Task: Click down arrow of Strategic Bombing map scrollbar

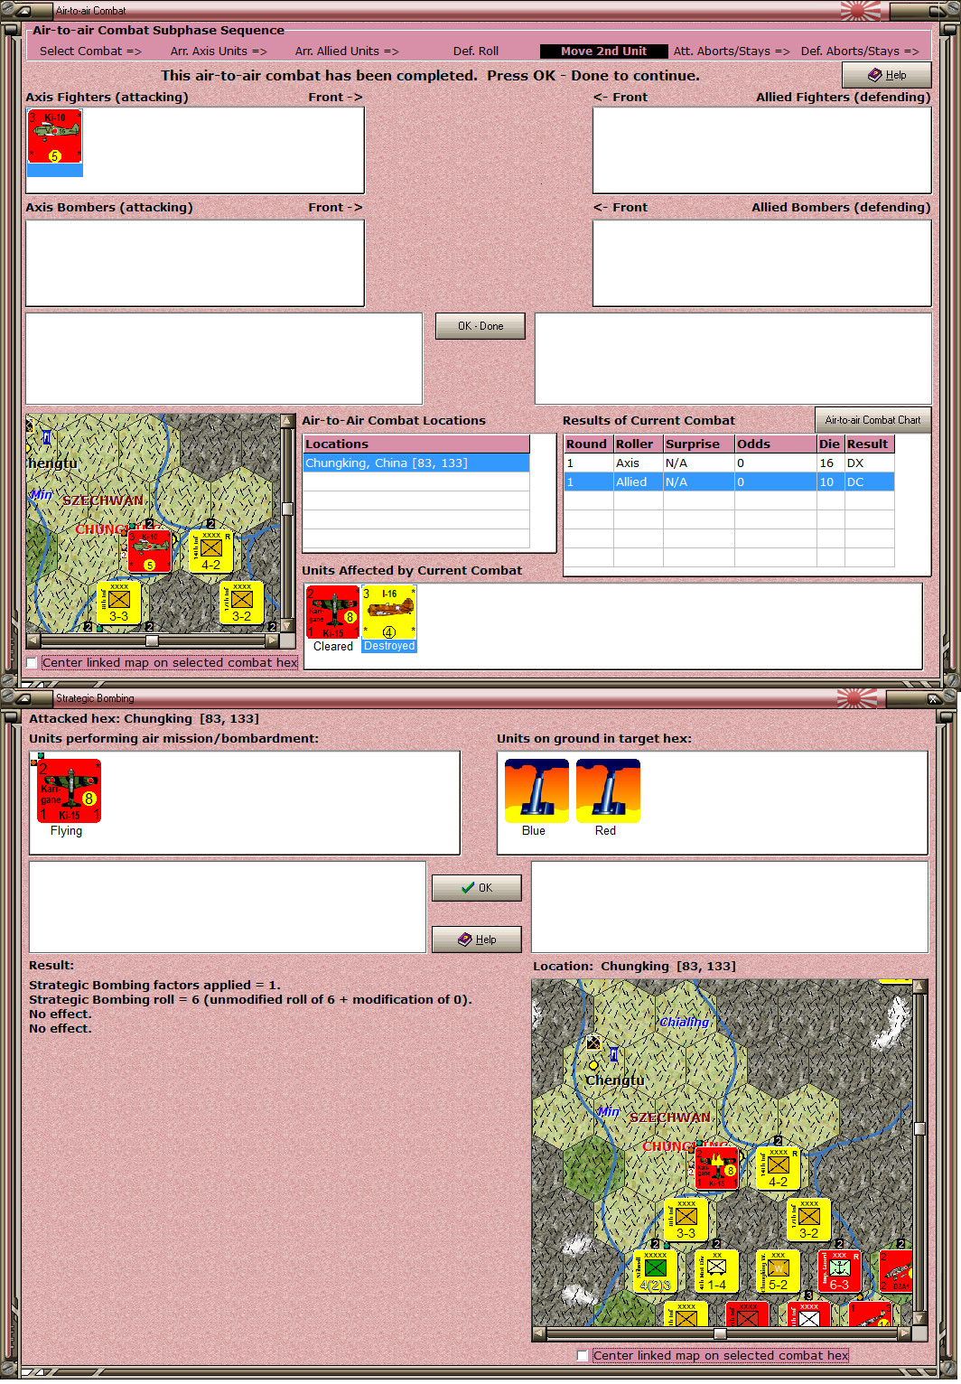Action: coord(919,1319)
